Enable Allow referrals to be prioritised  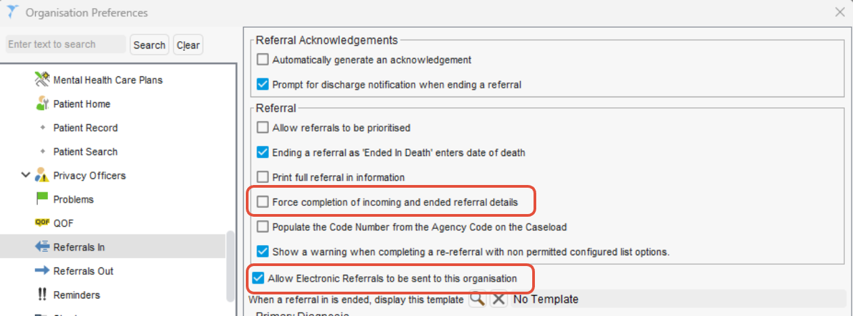(263, 127)
